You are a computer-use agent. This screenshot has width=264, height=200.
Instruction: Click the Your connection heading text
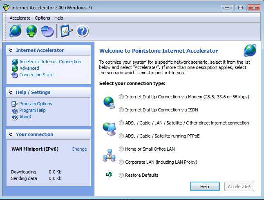pyautogui.click(x=34, y=134)
